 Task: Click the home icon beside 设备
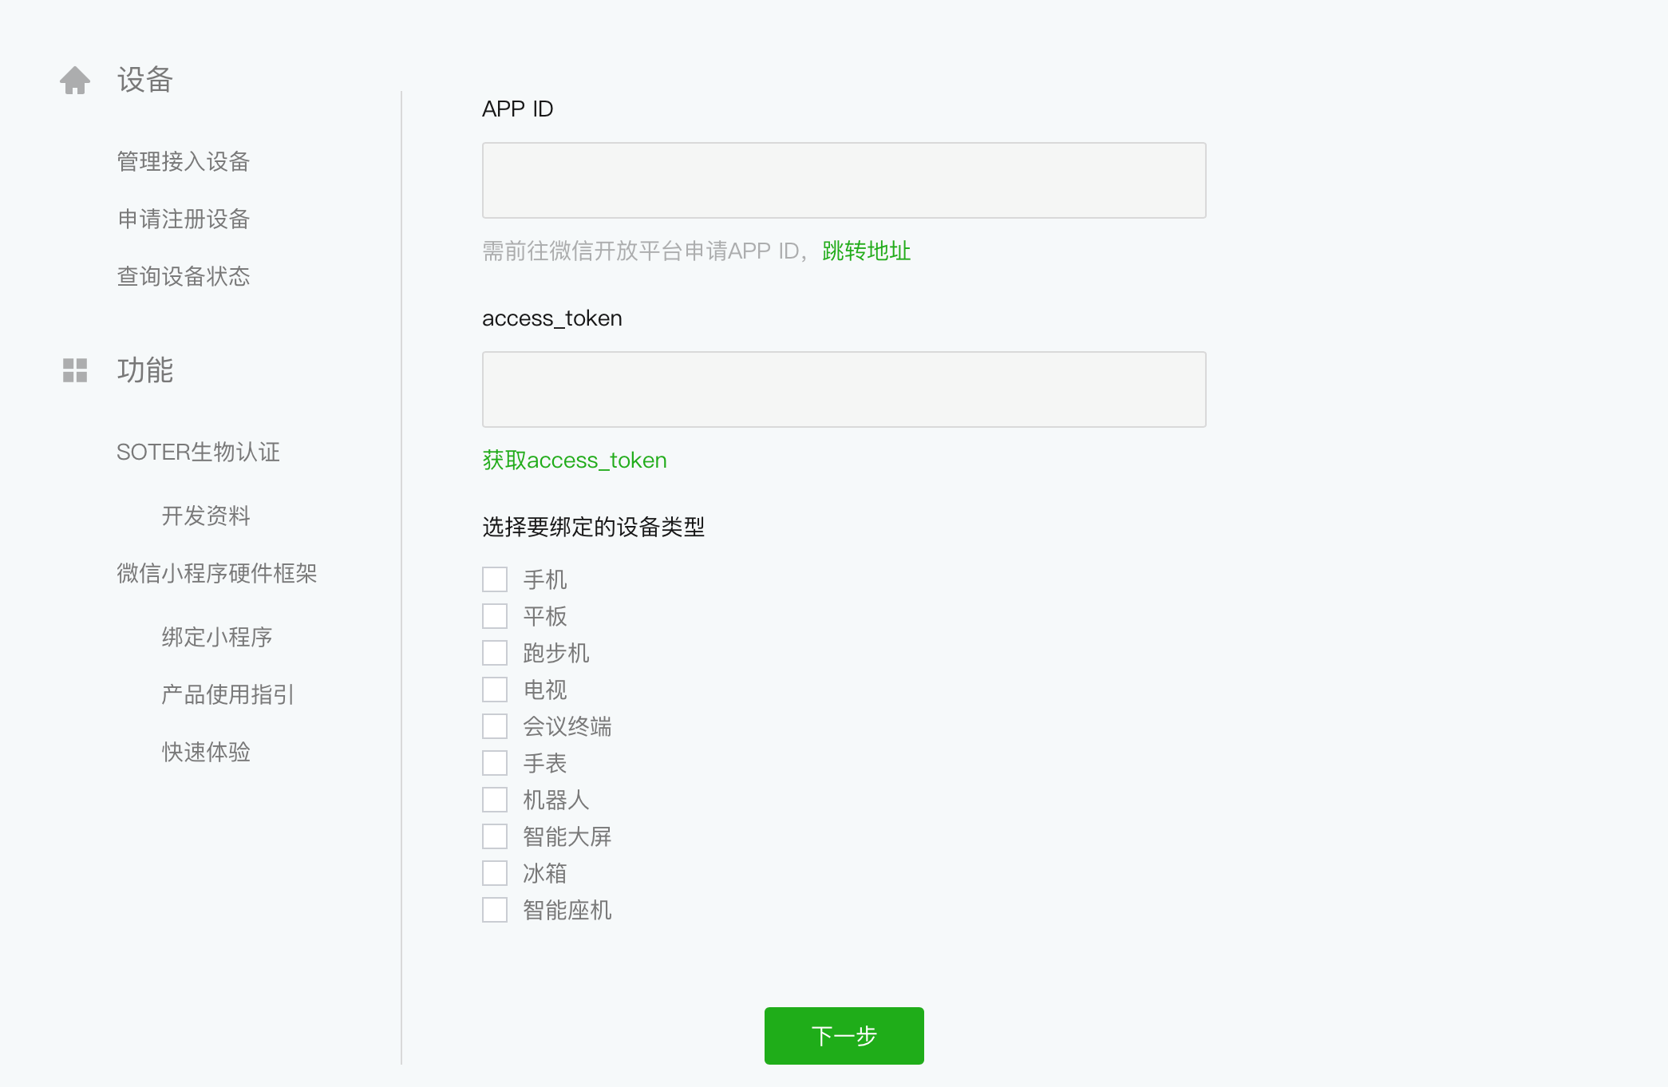(75, 80)
